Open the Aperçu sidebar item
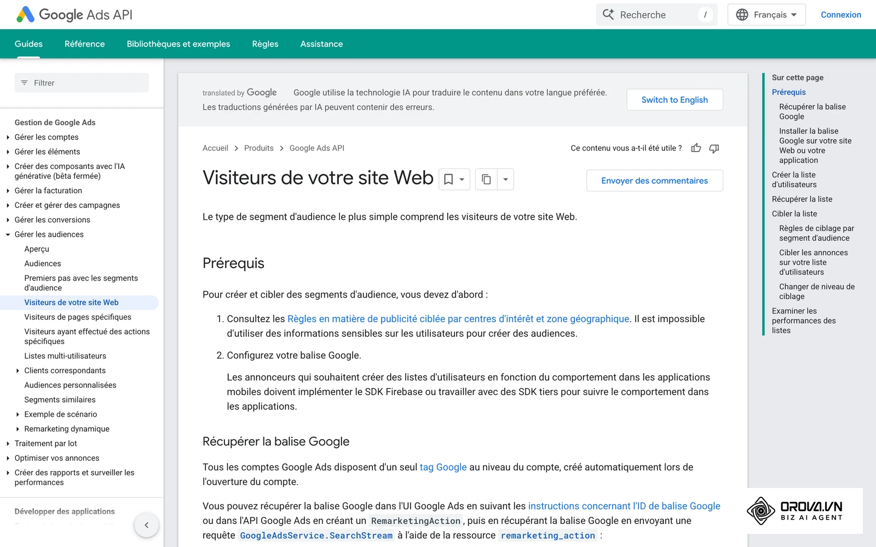 tap(37, 249)
